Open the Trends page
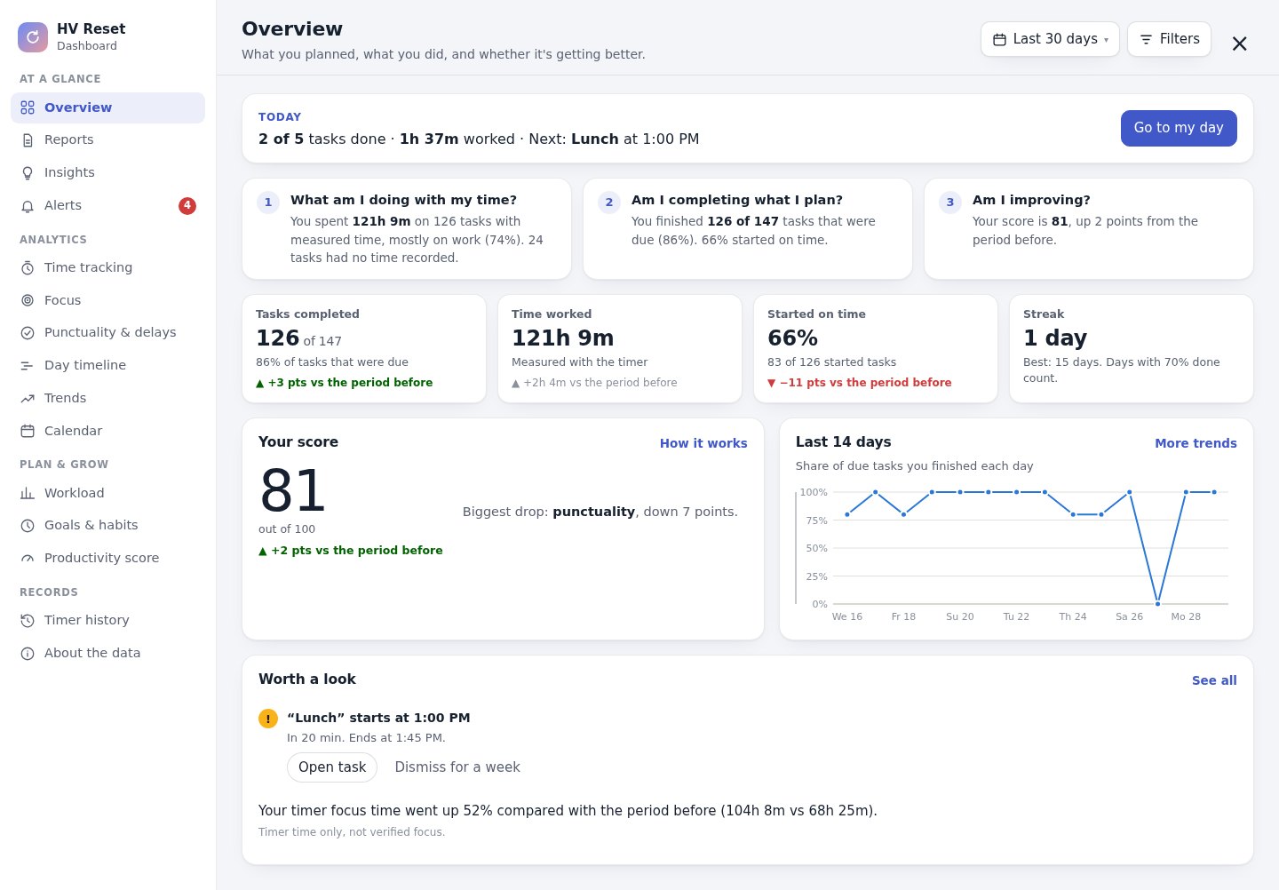The height and width of the screenshot is (890, 1279). click(107, 399)
